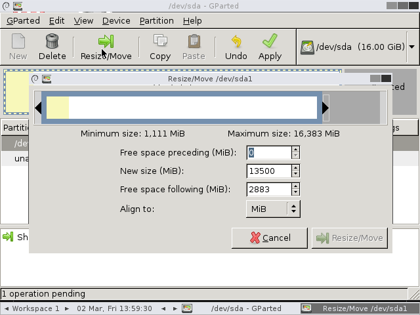Click right black arrow handle of partition bar
This screenshot has width=420, height=315.
click(325, 108)
